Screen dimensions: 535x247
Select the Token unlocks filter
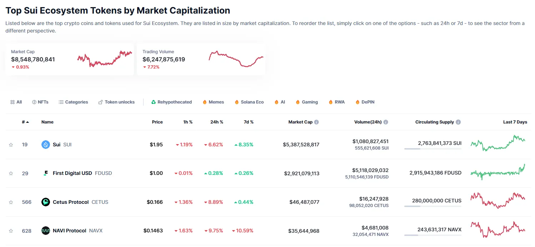116,102
